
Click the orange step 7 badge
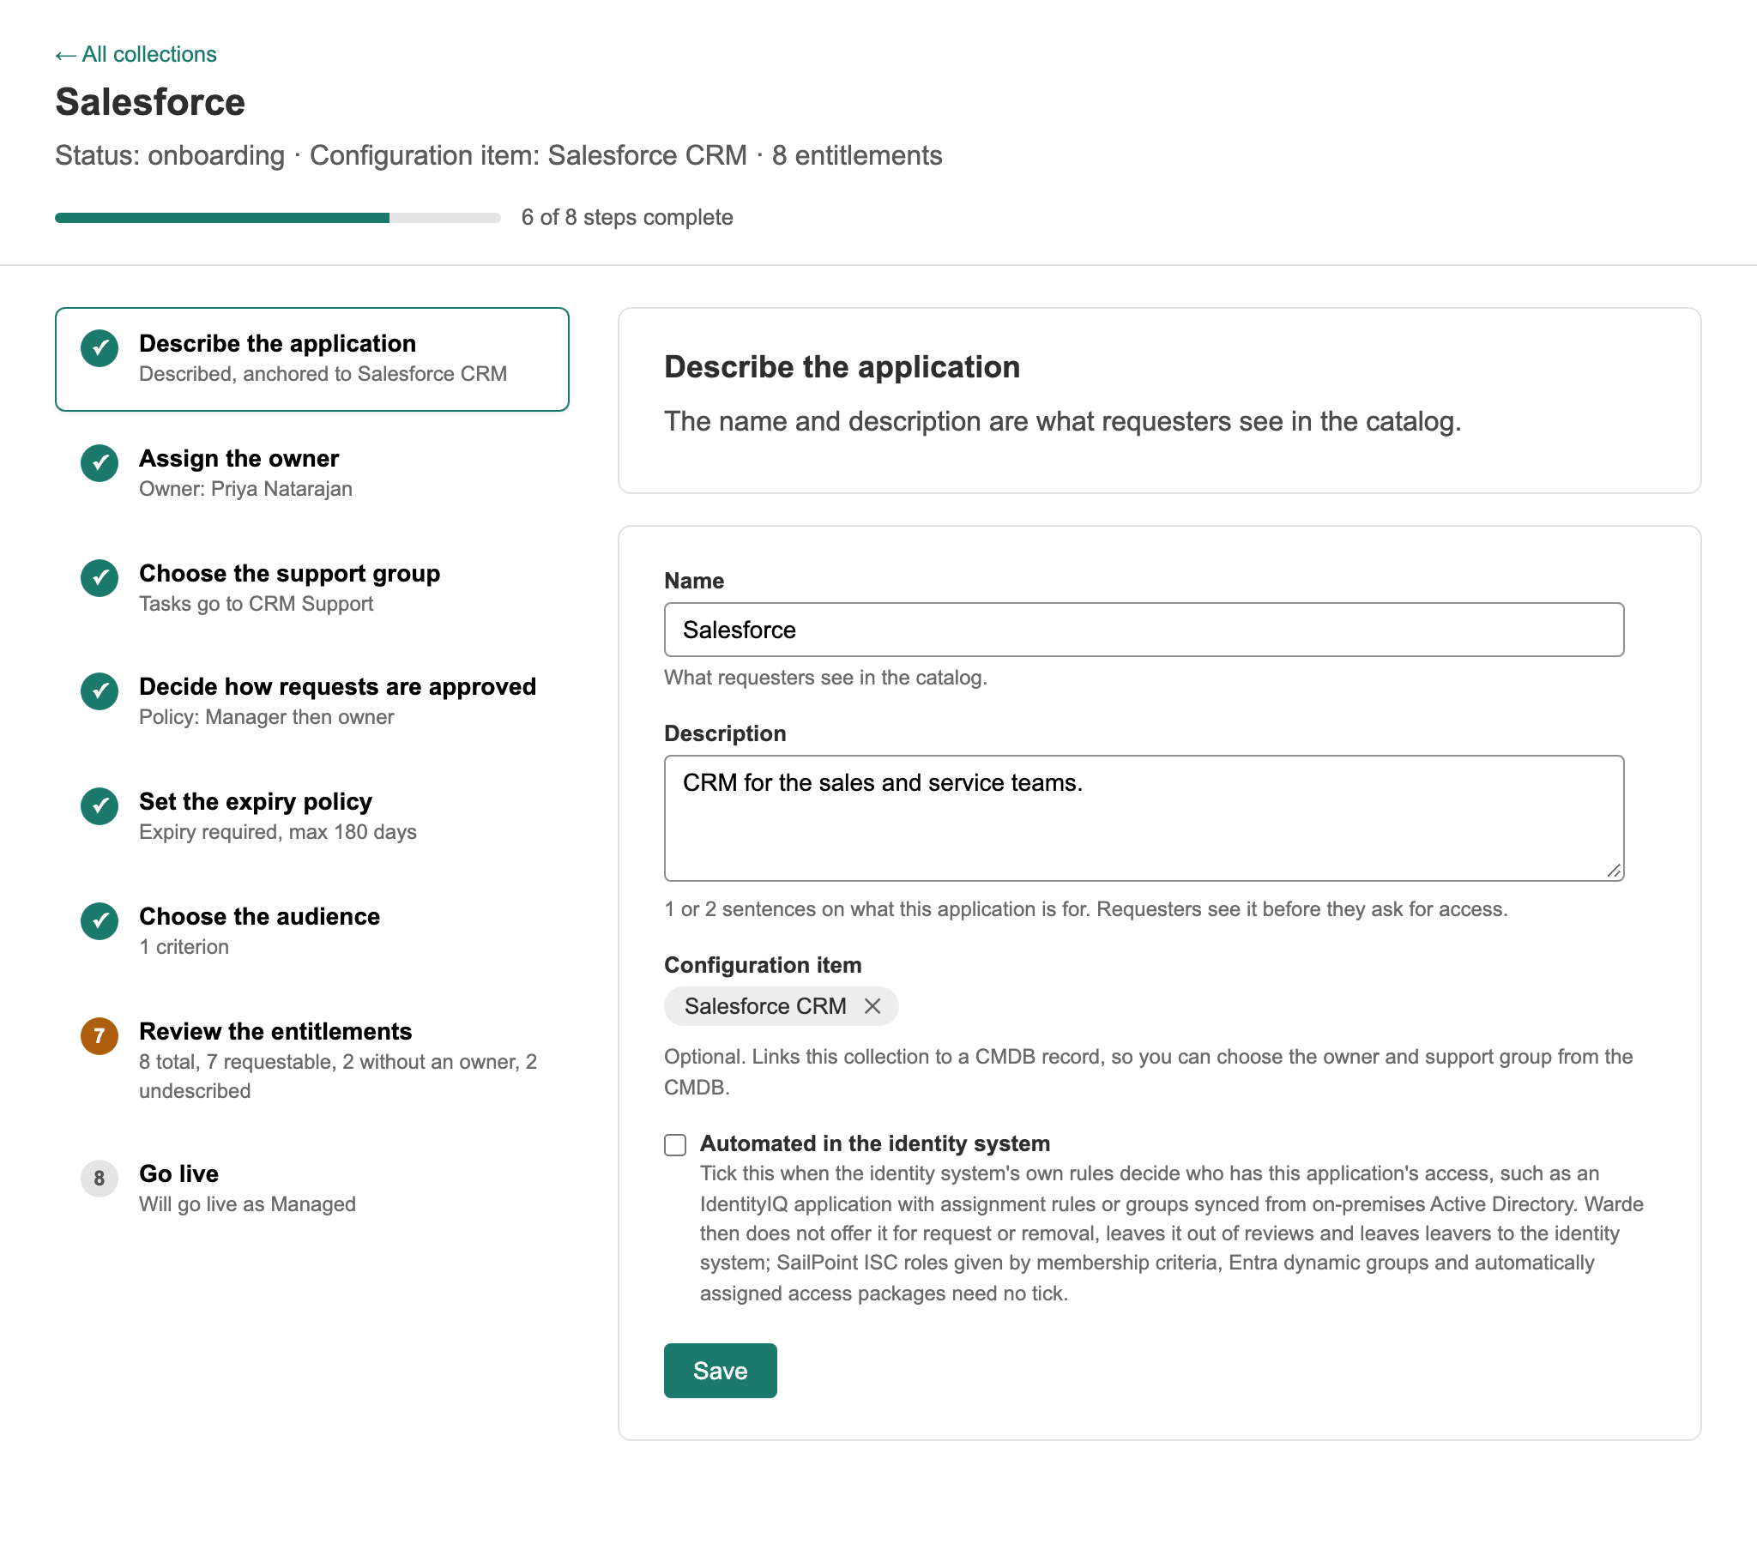100,1036
